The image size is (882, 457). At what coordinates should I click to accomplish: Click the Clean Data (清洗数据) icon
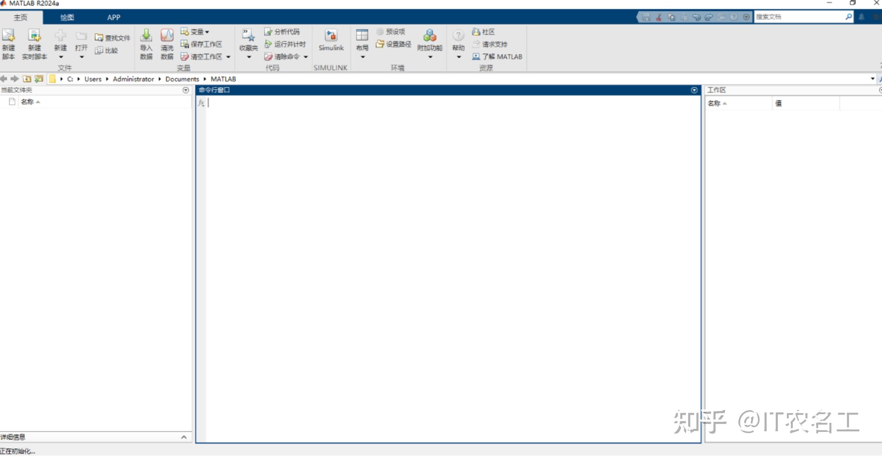(x=167, y=36)
